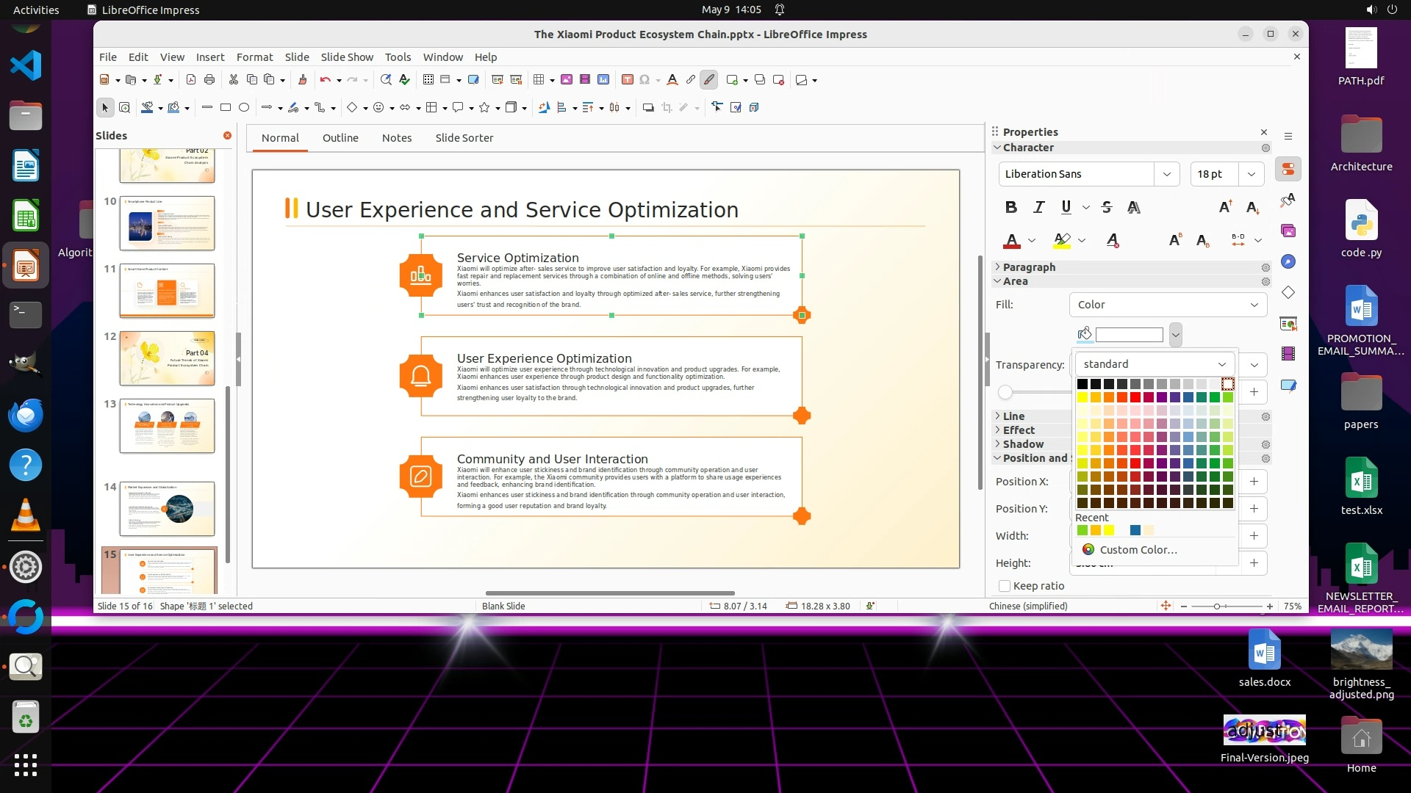Image resolution: width=1411 pixels, height=793 pixels.
Task: Open the Fill type Color dropdown
Action: pos(1167,305)
